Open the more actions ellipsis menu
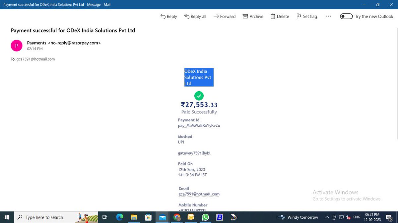Screen dimensions: 398x223 coord(328,16)
